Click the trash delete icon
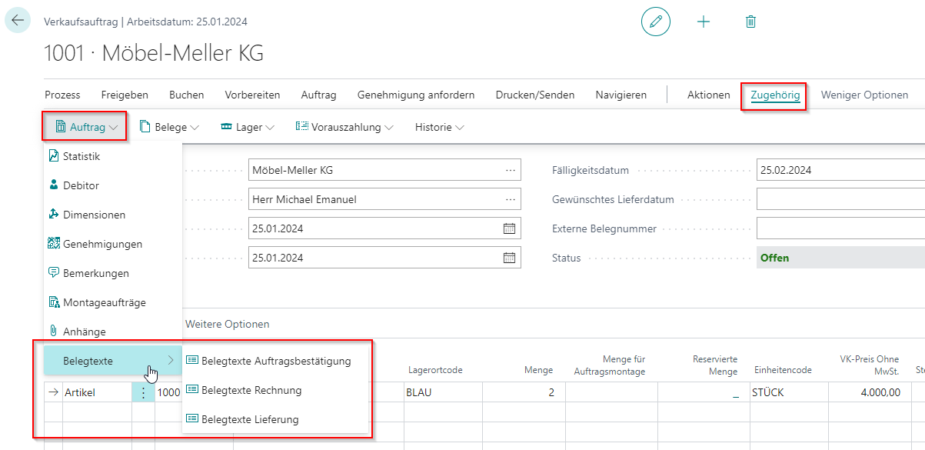This screenshot has height=450, width=925. (x=750, y=22)
